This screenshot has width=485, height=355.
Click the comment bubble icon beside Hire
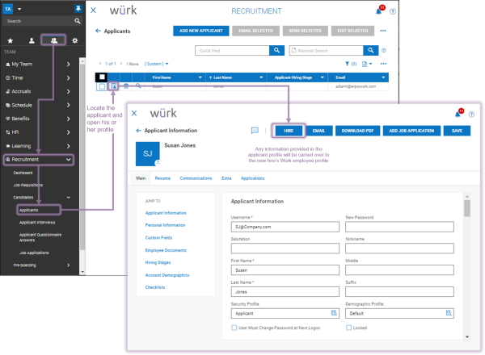click(x=255, y=131)
